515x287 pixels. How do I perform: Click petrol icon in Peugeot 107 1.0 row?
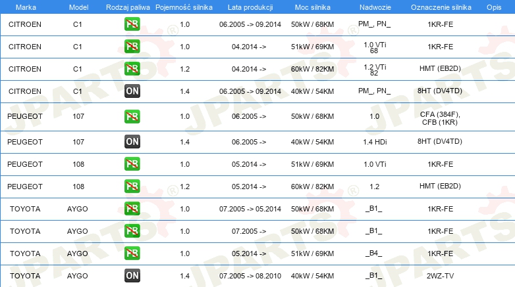point(132,117)
